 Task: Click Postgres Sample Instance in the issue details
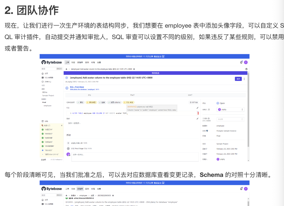point(226,131)
